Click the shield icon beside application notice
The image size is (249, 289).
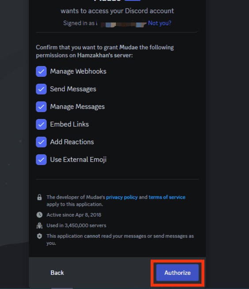pos(39,236)
